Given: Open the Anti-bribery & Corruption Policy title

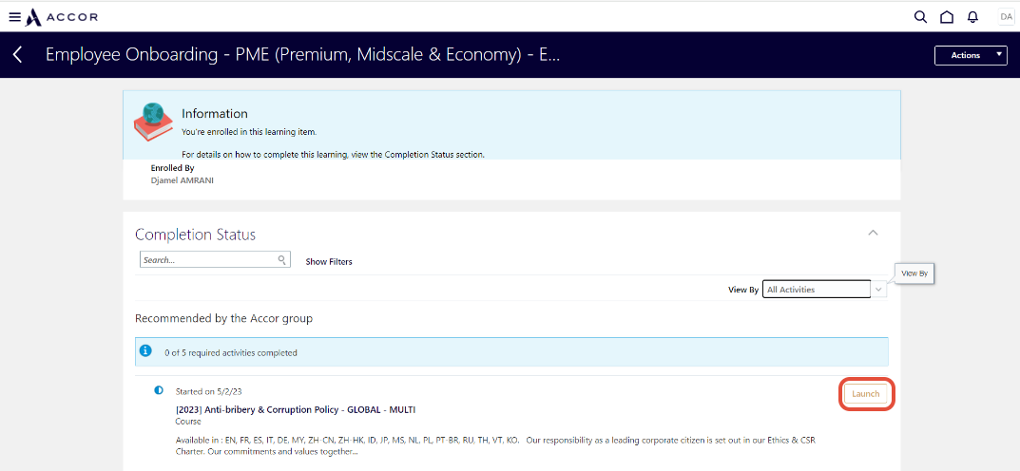Looking at the screenshot, I should click(x=296, y=409).
